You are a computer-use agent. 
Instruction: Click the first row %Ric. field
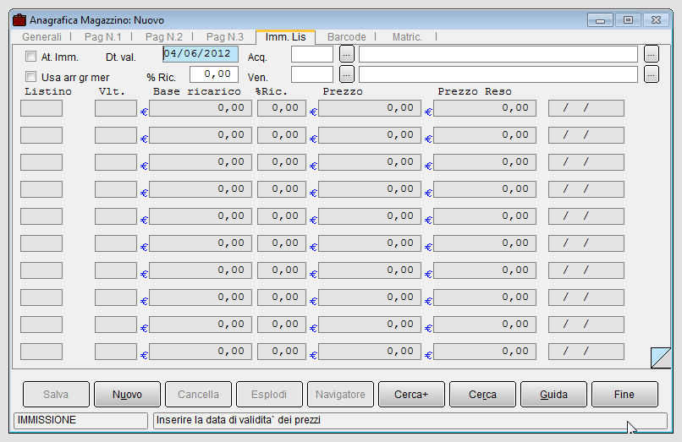point(282,108)
